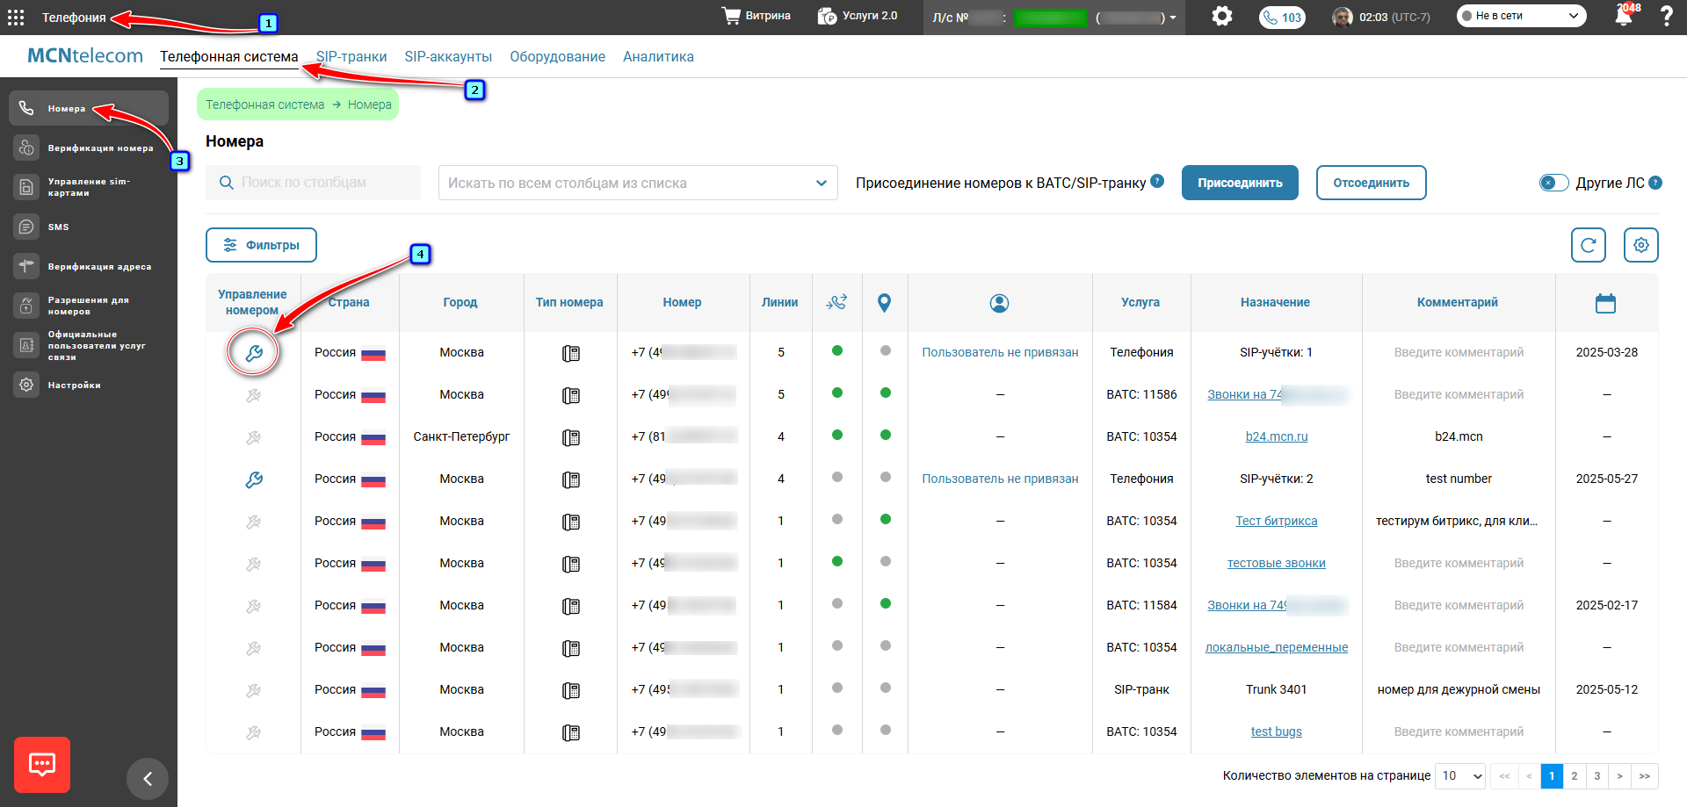Click comment field in test bugs row
This screenshot has width=1687, height=807.
tap(1459, 731)
